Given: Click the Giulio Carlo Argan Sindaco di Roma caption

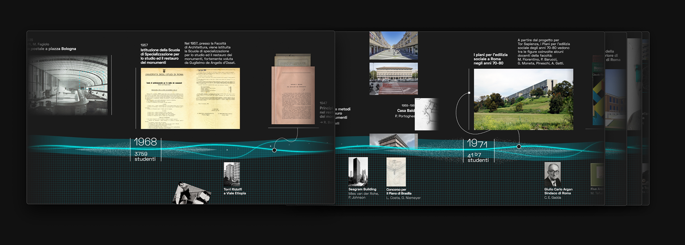Looking at the screenshot, I should (558, 191).
